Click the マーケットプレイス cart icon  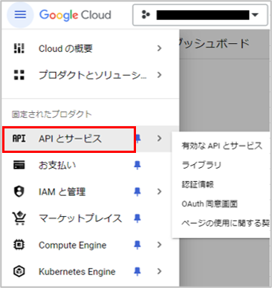click(19, 218)
